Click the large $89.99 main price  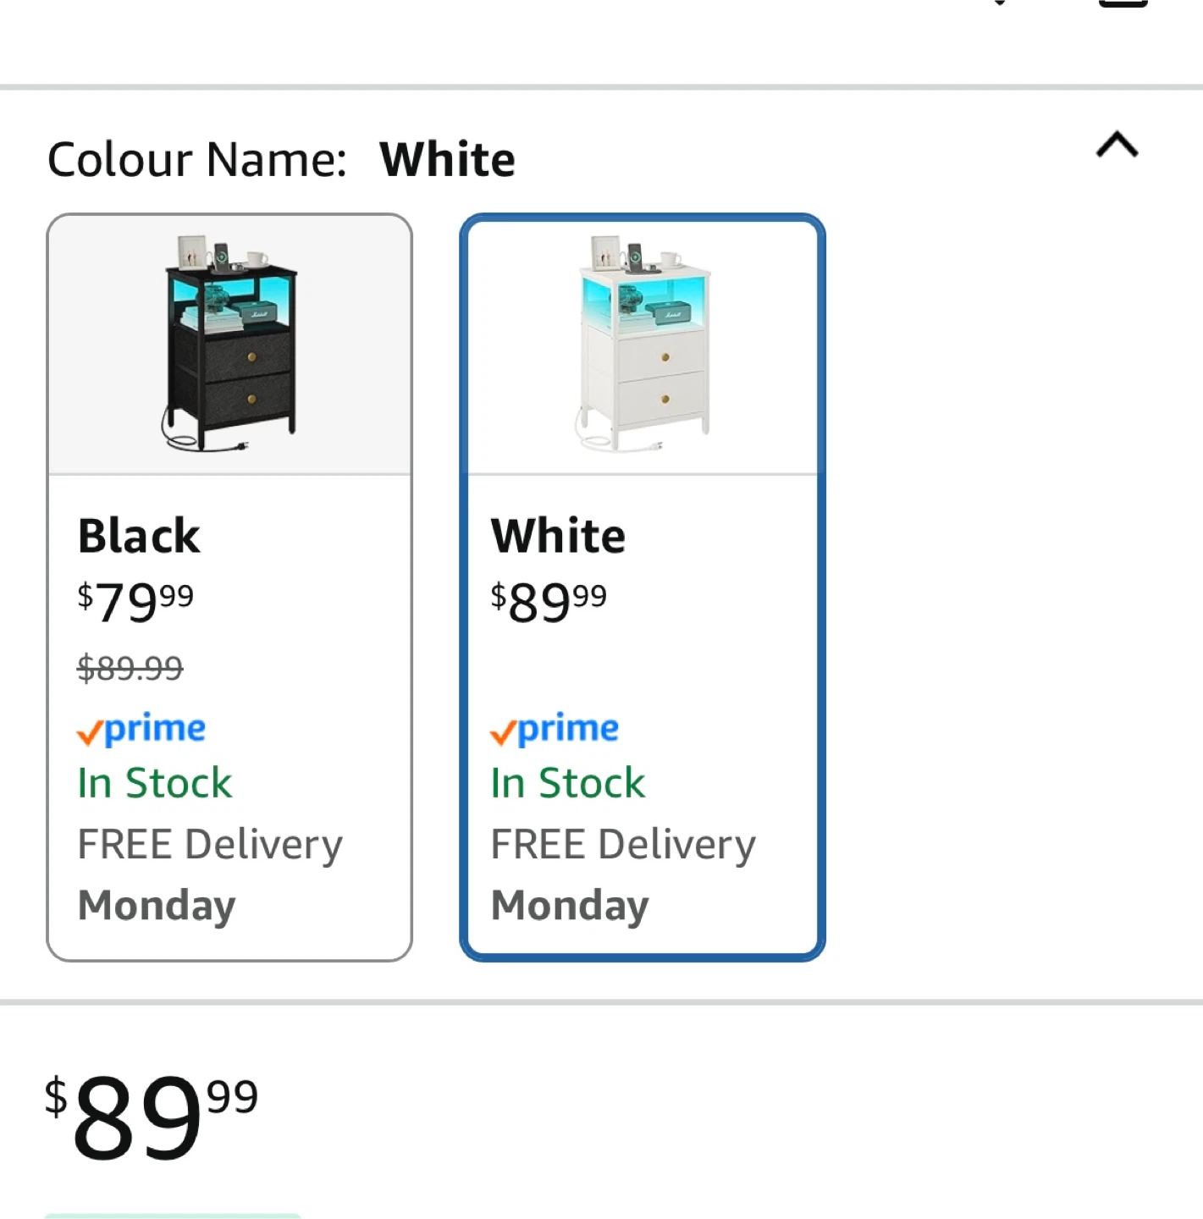coord(152,1116)
